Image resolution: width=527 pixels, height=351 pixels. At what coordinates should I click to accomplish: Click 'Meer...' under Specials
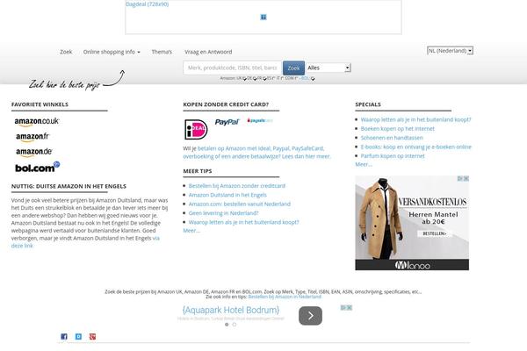(x=364, y=164)
